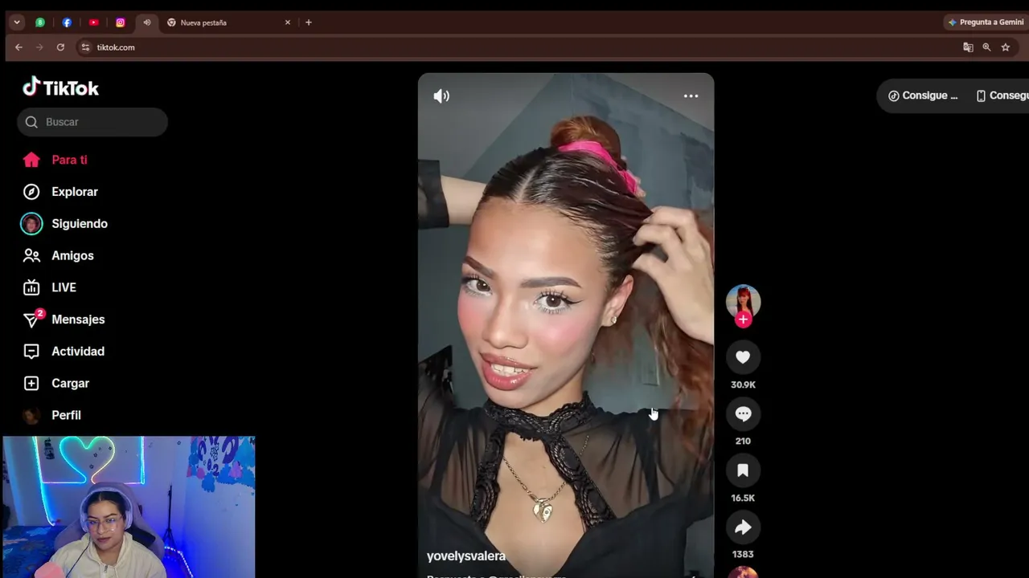This screenshot has width=1029, height=578.
Task: Bookmark this page with the star
Action: click(x=1005, y=47)
